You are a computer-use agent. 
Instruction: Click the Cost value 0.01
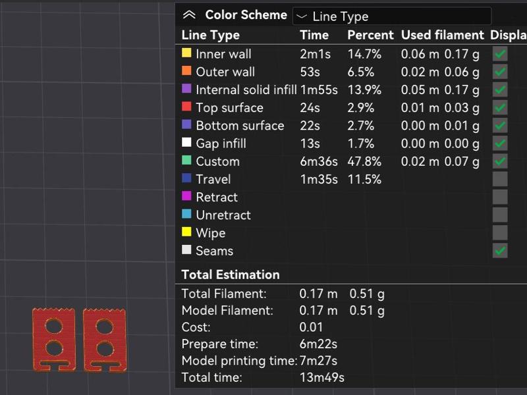pos(311,327)
